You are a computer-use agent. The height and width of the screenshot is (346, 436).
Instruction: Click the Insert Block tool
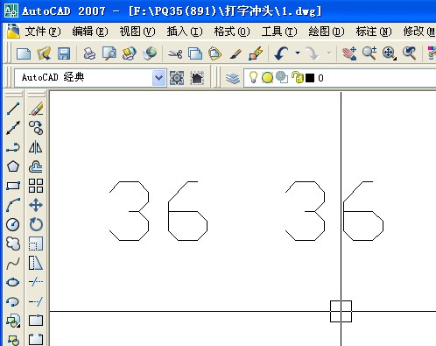click(13, 321)
